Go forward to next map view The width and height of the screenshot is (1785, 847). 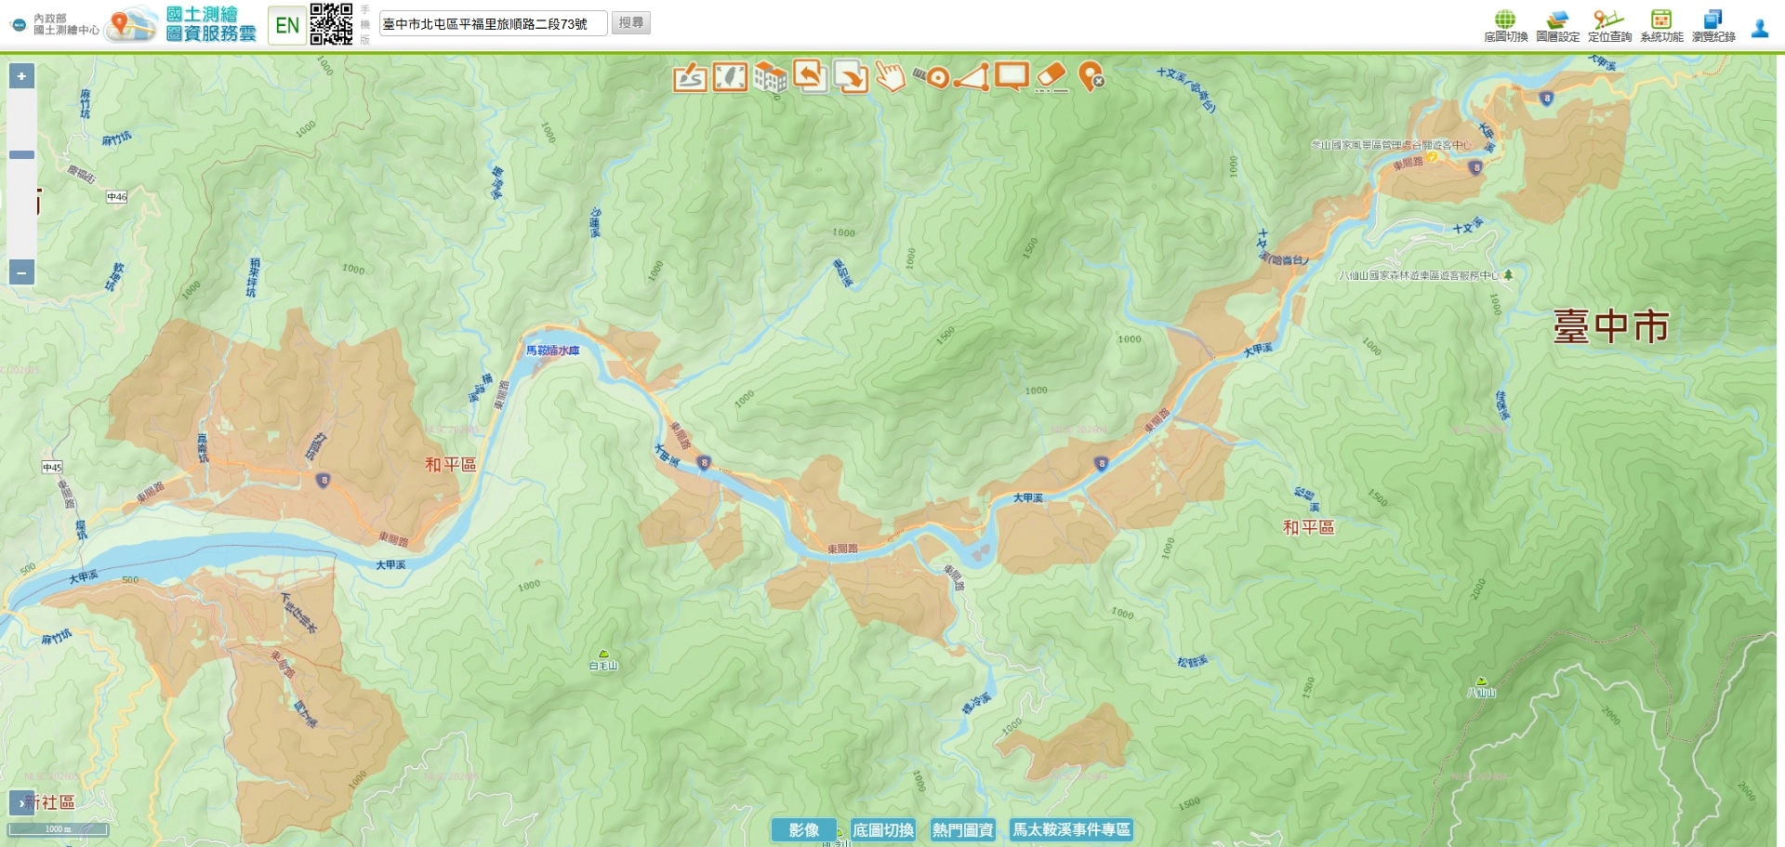(x=851, y=77)
